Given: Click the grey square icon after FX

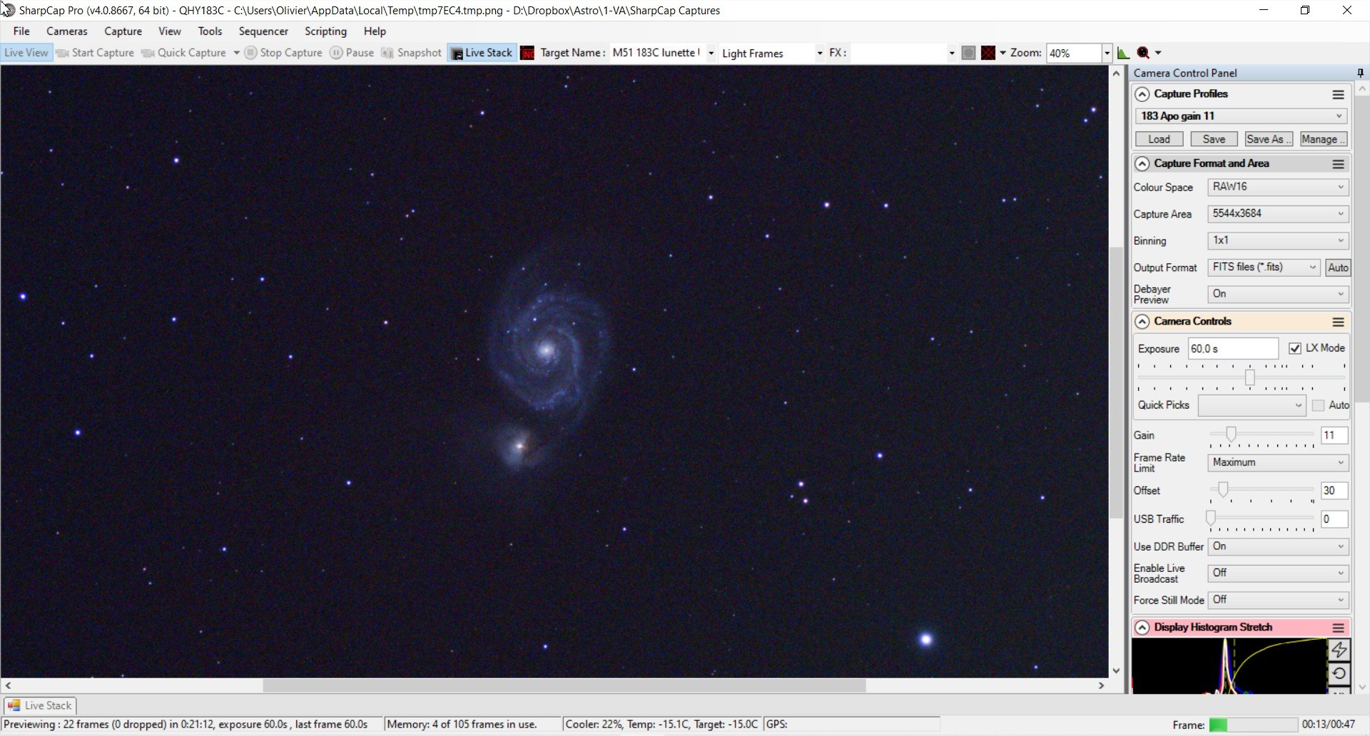Looking at the screenshot, I should tap(968, 53).
